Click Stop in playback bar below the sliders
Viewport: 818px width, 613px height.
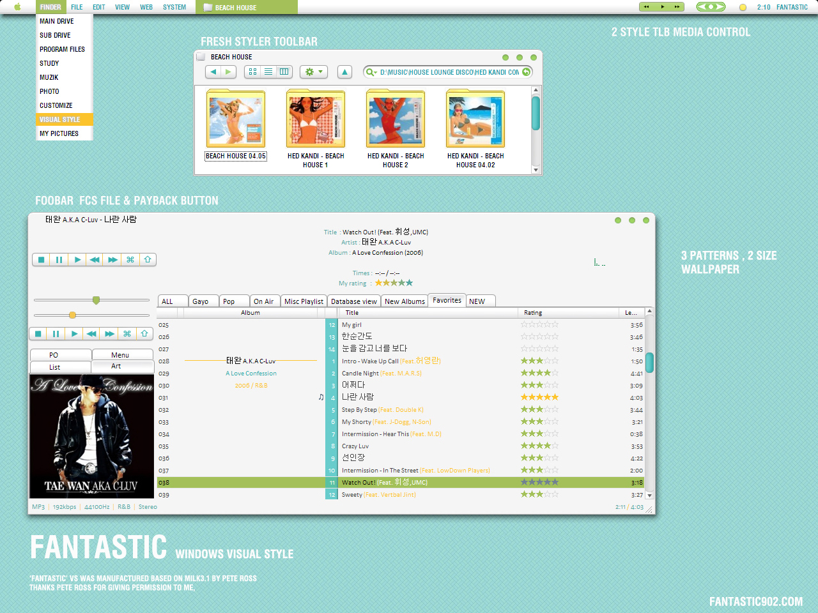(38, 334)
